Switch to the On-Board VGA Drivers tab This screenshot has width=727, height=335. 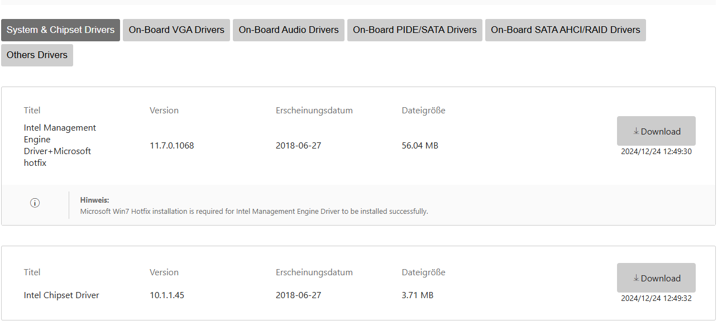[x=176, y=30]
